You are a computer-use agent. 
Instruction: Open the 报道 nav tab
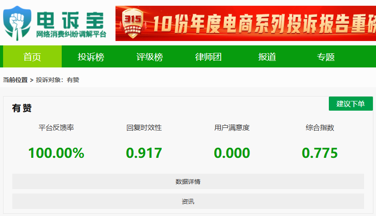(x=267, y=56)
